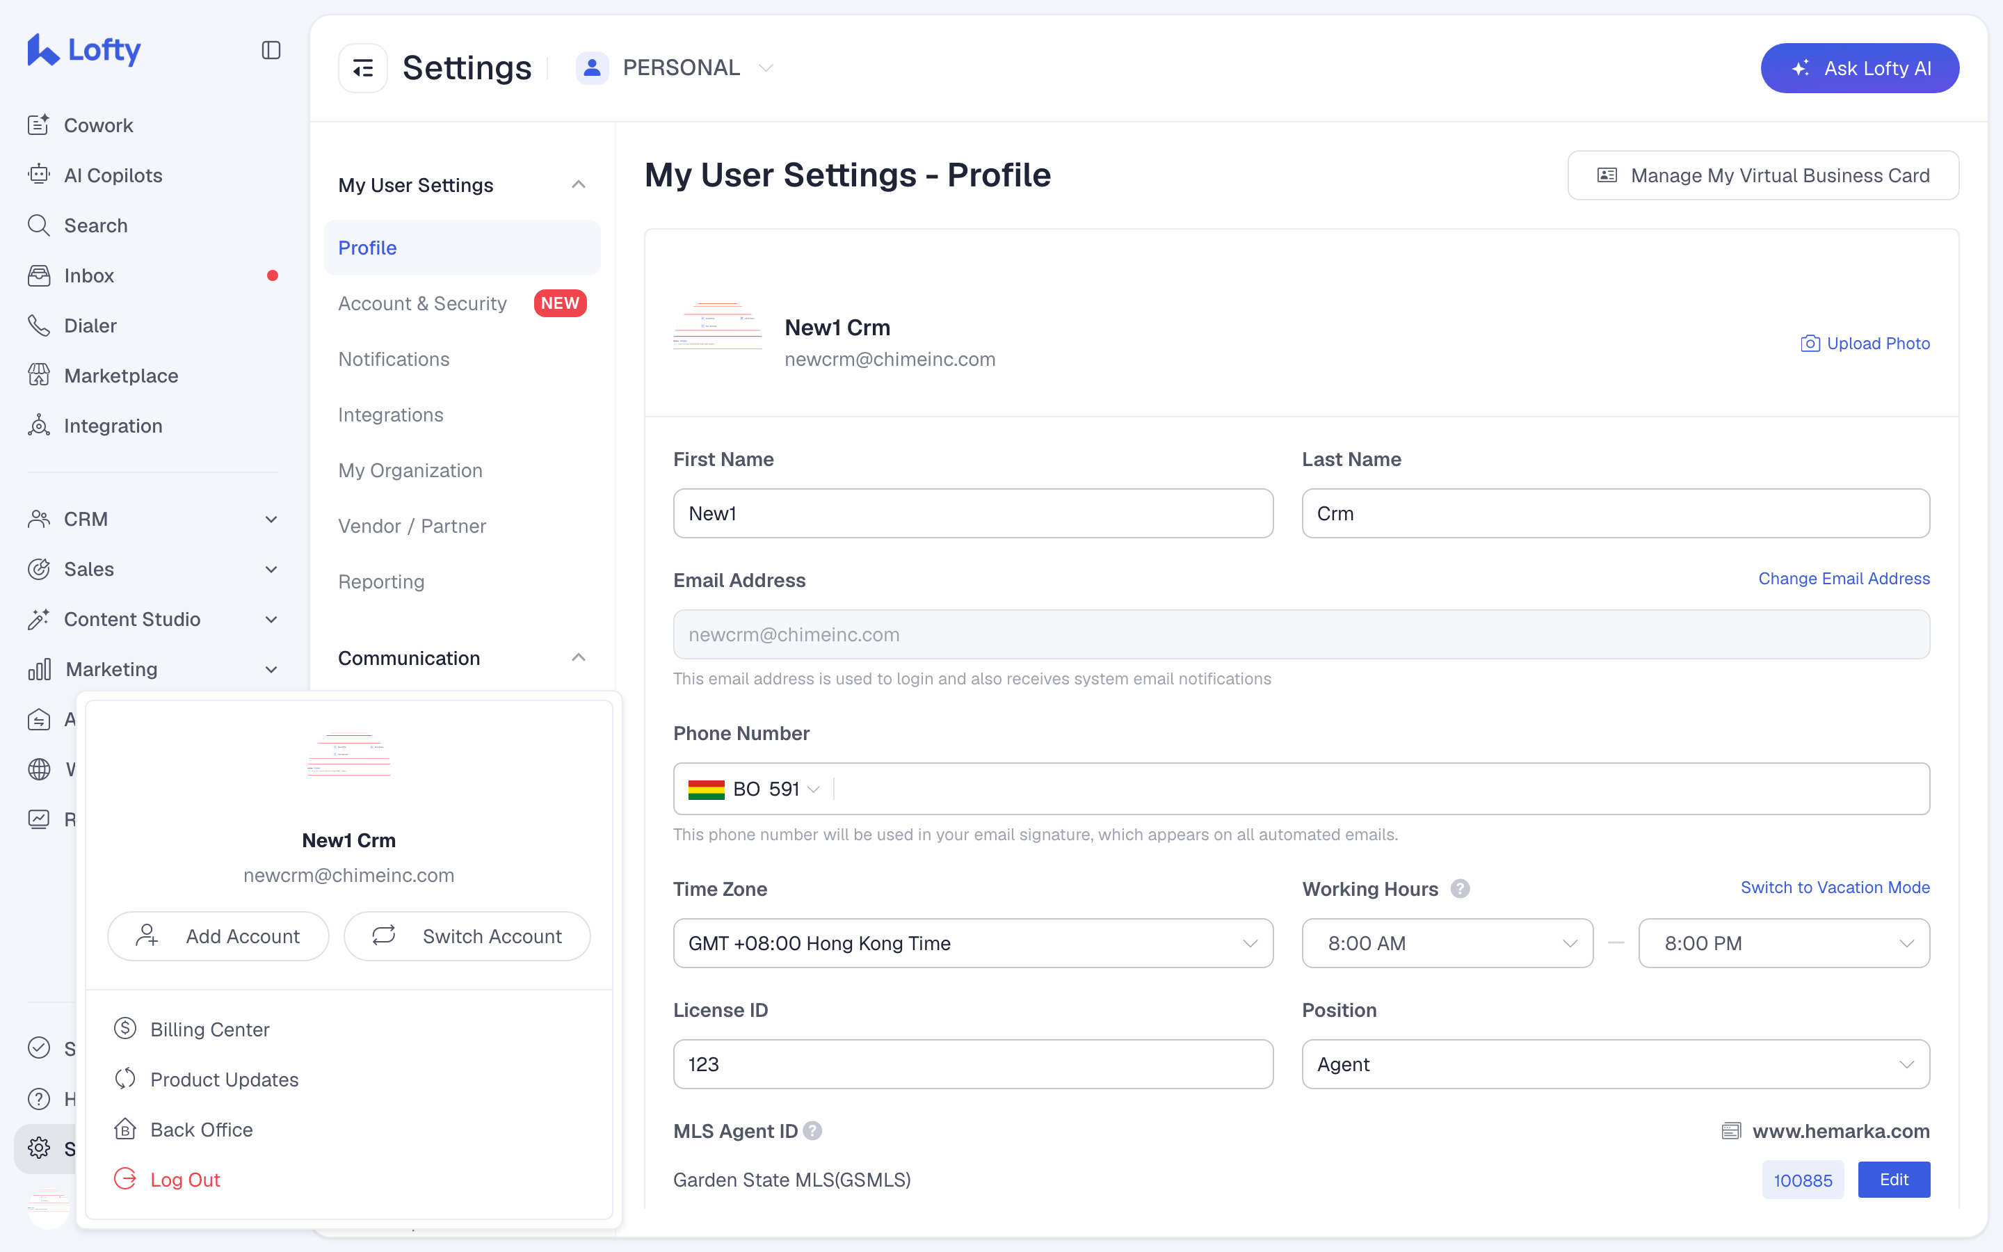The height and width of the screenshot is (1252, 2003).
Task: Click the user avatar at sidebar bottom
Action: tap(48, 1207)
